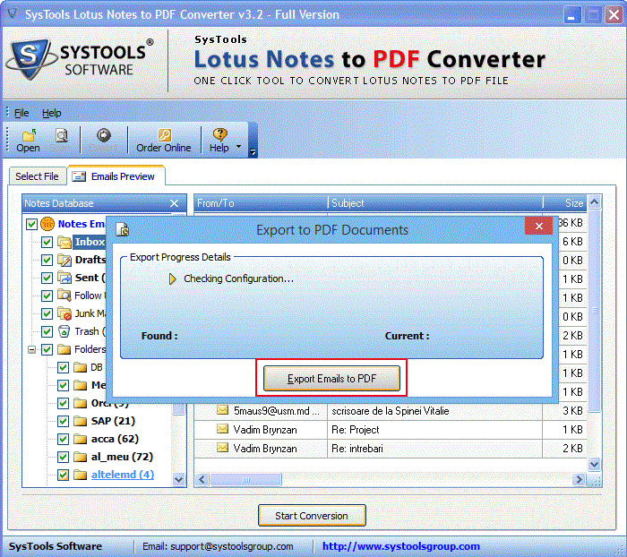Click the Start Conversion button
The width and height of the screenshot is (627, 557).
click(x=312, y=516)
